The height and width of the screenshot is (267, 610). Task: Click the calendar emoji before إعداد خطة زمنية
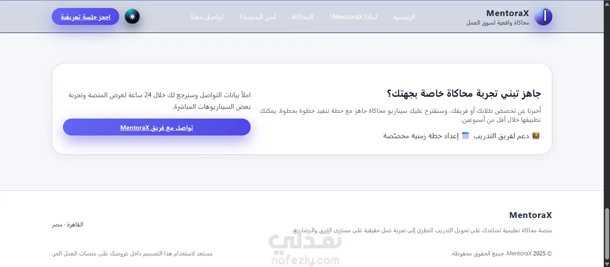tap(465, 136)
